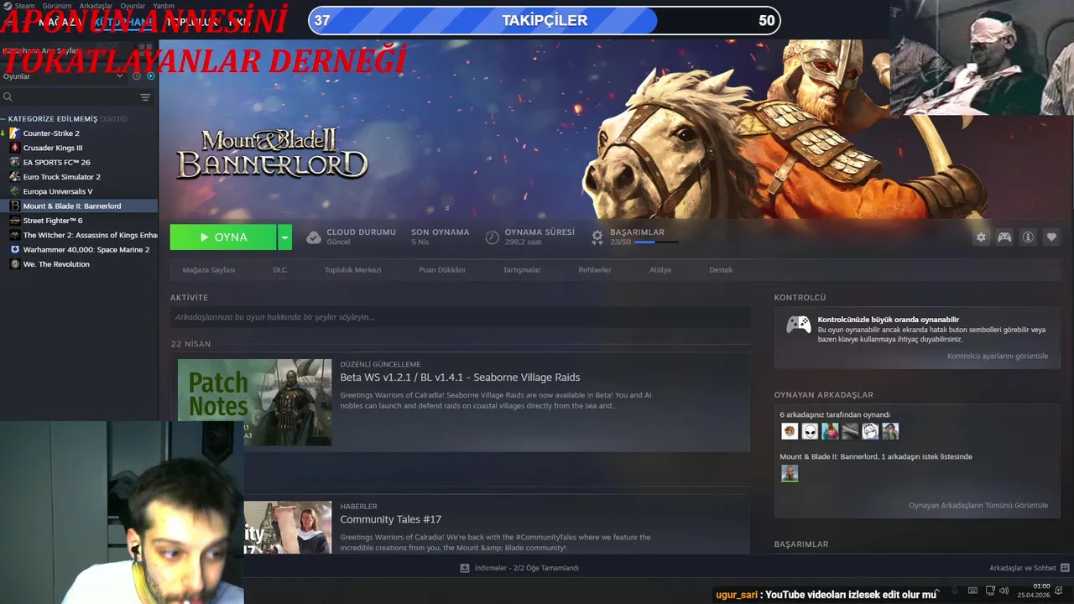Click green OYNA play button
This screenshot has width=1074, height=604.
(223, 237)
